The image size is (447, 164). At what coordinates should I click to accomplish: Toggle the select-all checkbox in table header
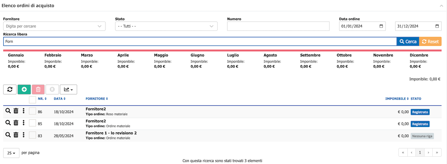tap(32, 100)
